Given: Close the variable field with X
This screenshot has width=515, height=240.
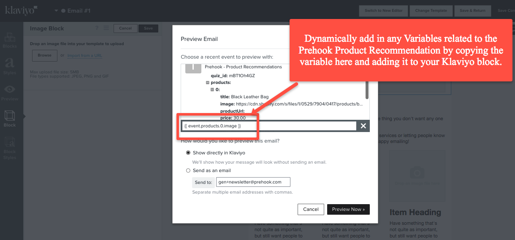Looking at the screenshot, I should [x=363, y=126].
